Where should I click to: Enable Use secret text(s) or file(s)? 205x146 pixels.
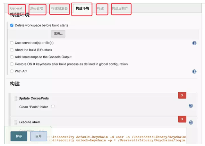coord(12,43)
